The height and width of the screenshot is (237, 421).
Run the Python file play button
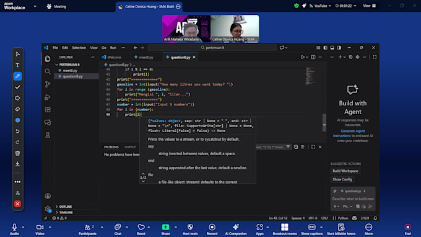[303, 57]
